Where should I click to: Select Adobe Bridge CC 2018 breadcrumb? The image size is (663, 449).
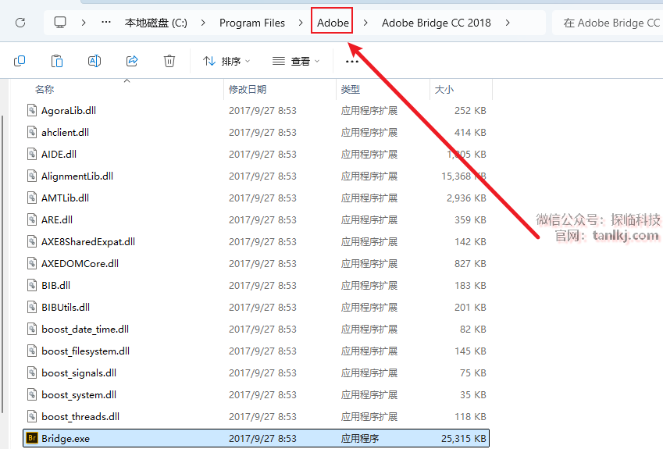437,23
